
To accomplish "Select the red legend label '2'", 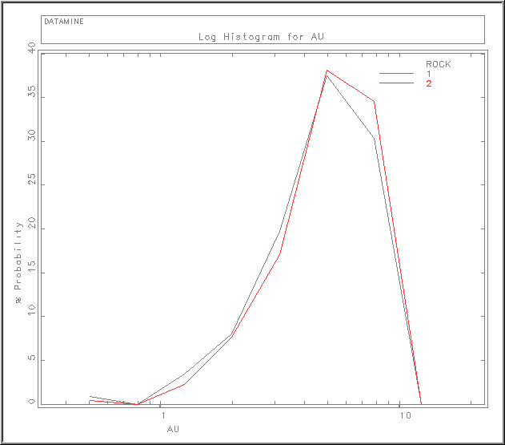I will click(428, 83).
